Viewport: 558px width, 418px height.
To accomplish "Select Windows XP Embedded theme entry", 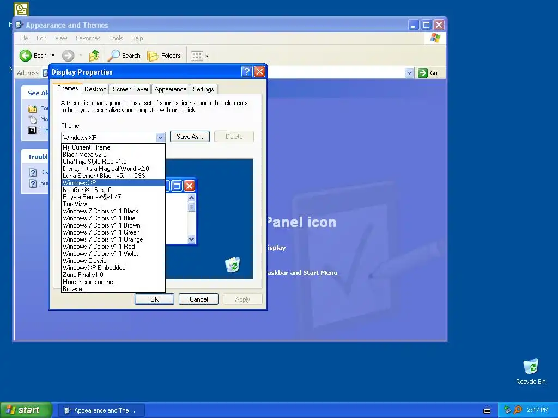I will click(x=113, y=268).
